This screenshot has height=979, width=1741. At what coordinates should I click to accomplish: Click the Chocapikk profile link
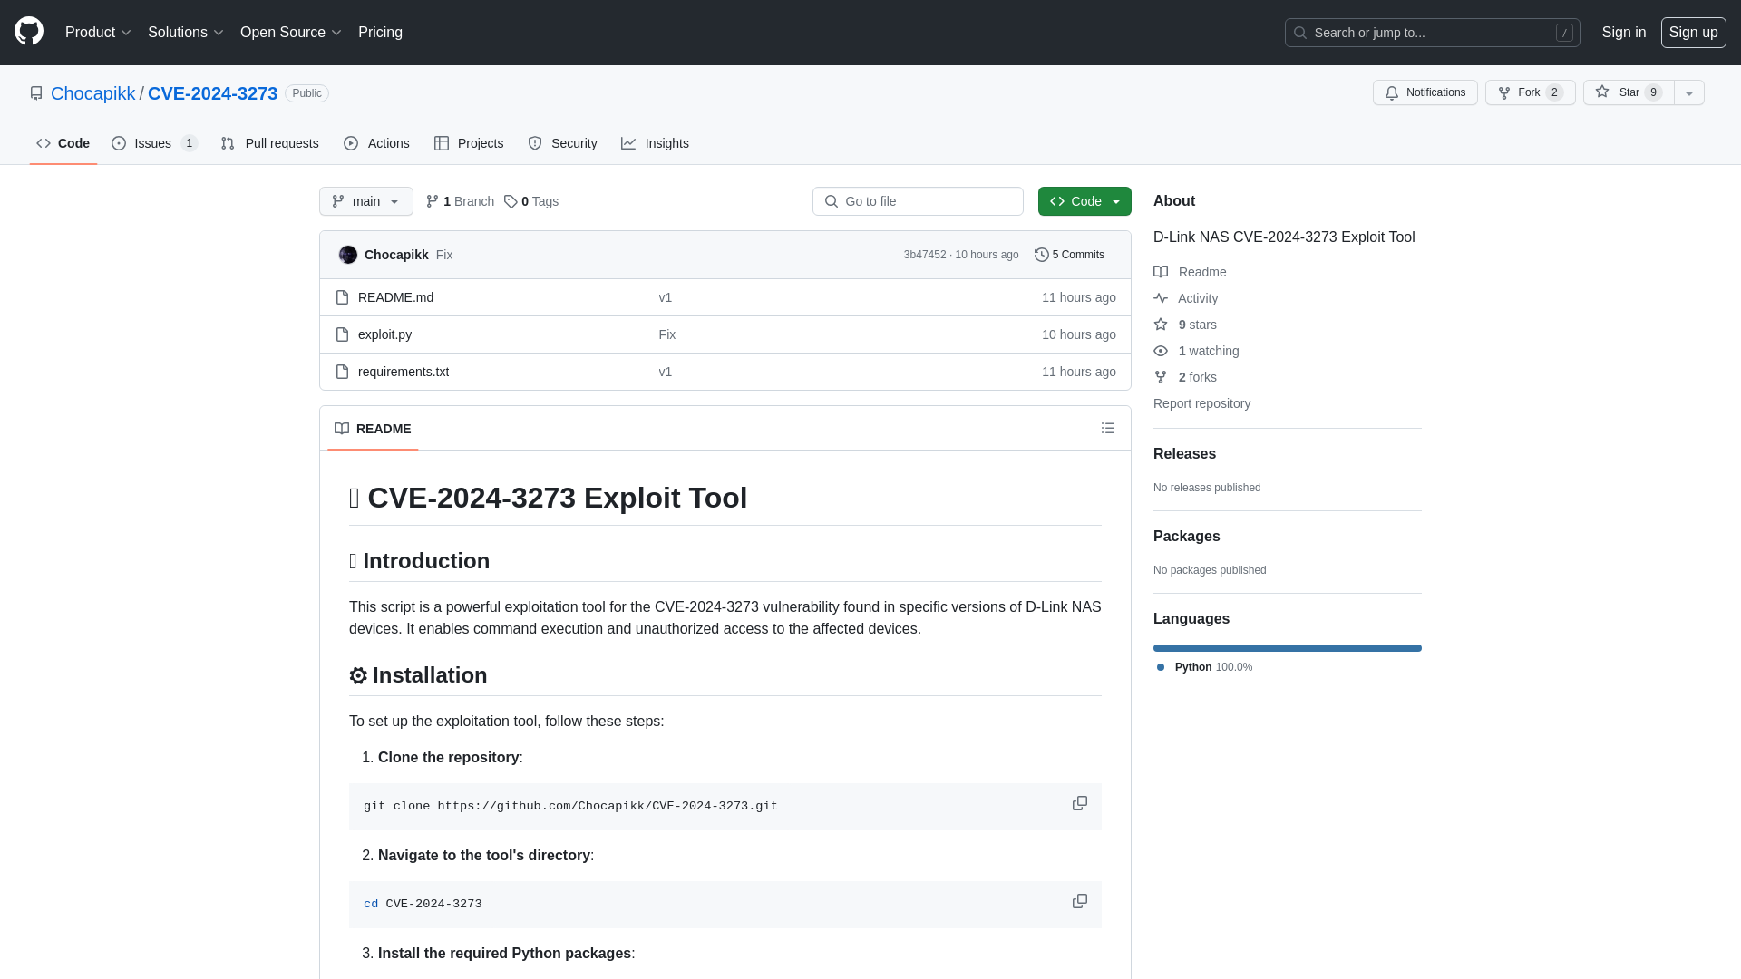93,93
